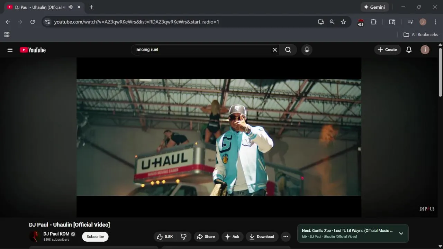This screenshot has width=443, height=249.
Task: Open the Chrome three-dot menu
Action: pyautogui.click(x=435, y=22)
